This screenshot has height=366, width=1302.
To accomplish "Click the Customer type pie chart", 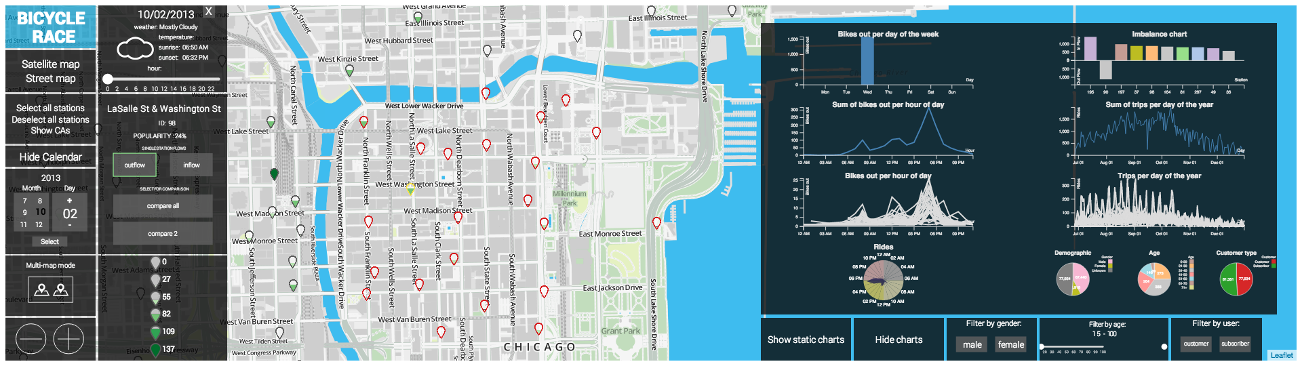I will 1236,279.
